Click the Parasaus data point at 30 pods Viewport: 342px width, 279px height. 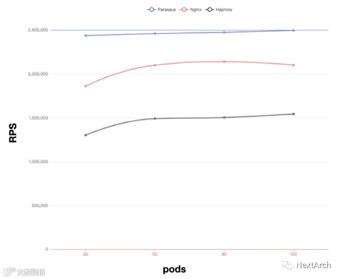85,35
